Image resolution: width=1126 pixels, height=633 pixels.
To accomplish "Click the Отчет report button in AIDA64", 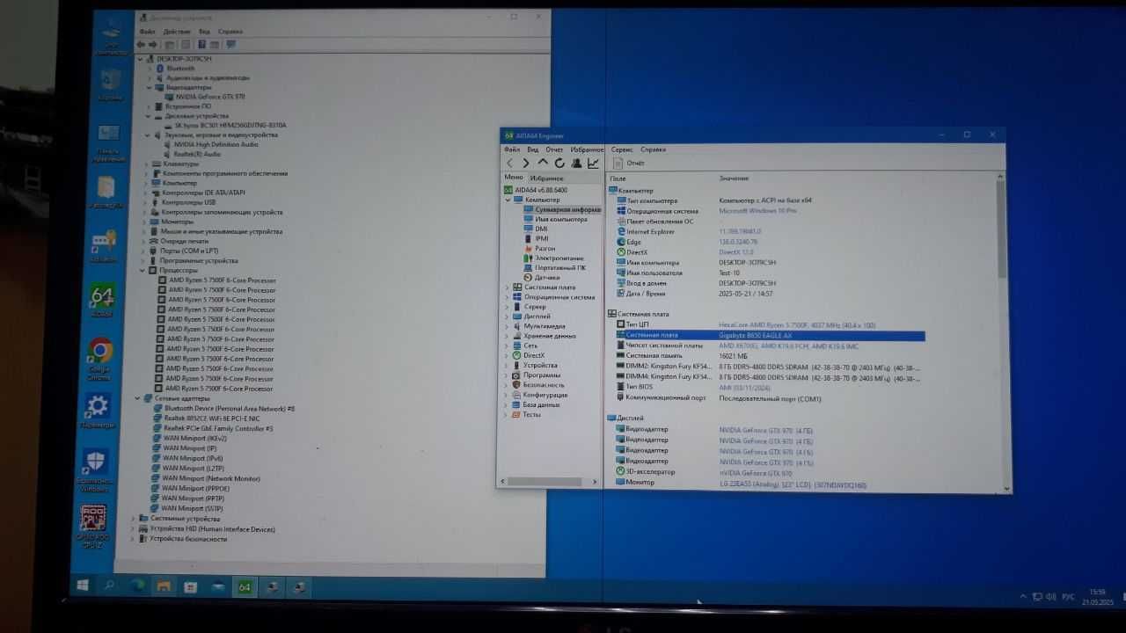I will point(629,164).
